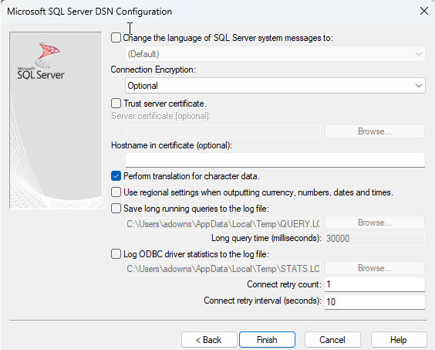Go back with the < Back button
This screenshot has height=350, width=435.
pyautogui.click(x=209, y=340)
